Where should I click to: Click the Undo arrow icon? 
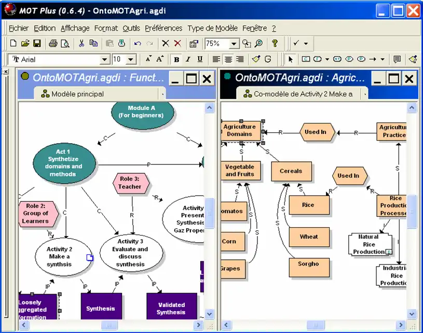coord(138,44)
